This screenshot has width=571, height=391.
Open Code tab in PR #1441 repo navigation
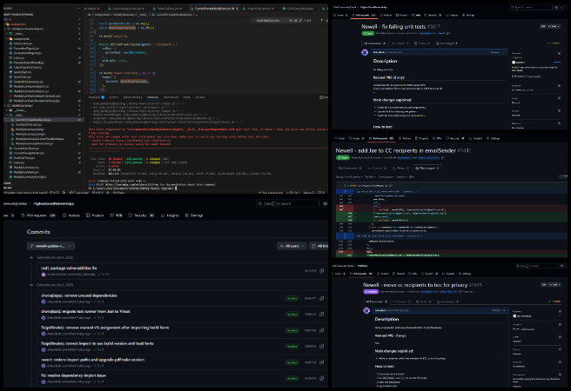coord(339,138)
